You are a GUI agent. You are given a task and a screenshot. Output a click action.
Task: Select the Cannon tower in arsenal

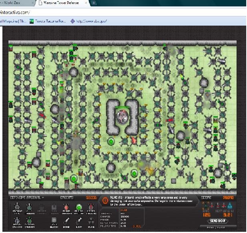pos(30,209)
